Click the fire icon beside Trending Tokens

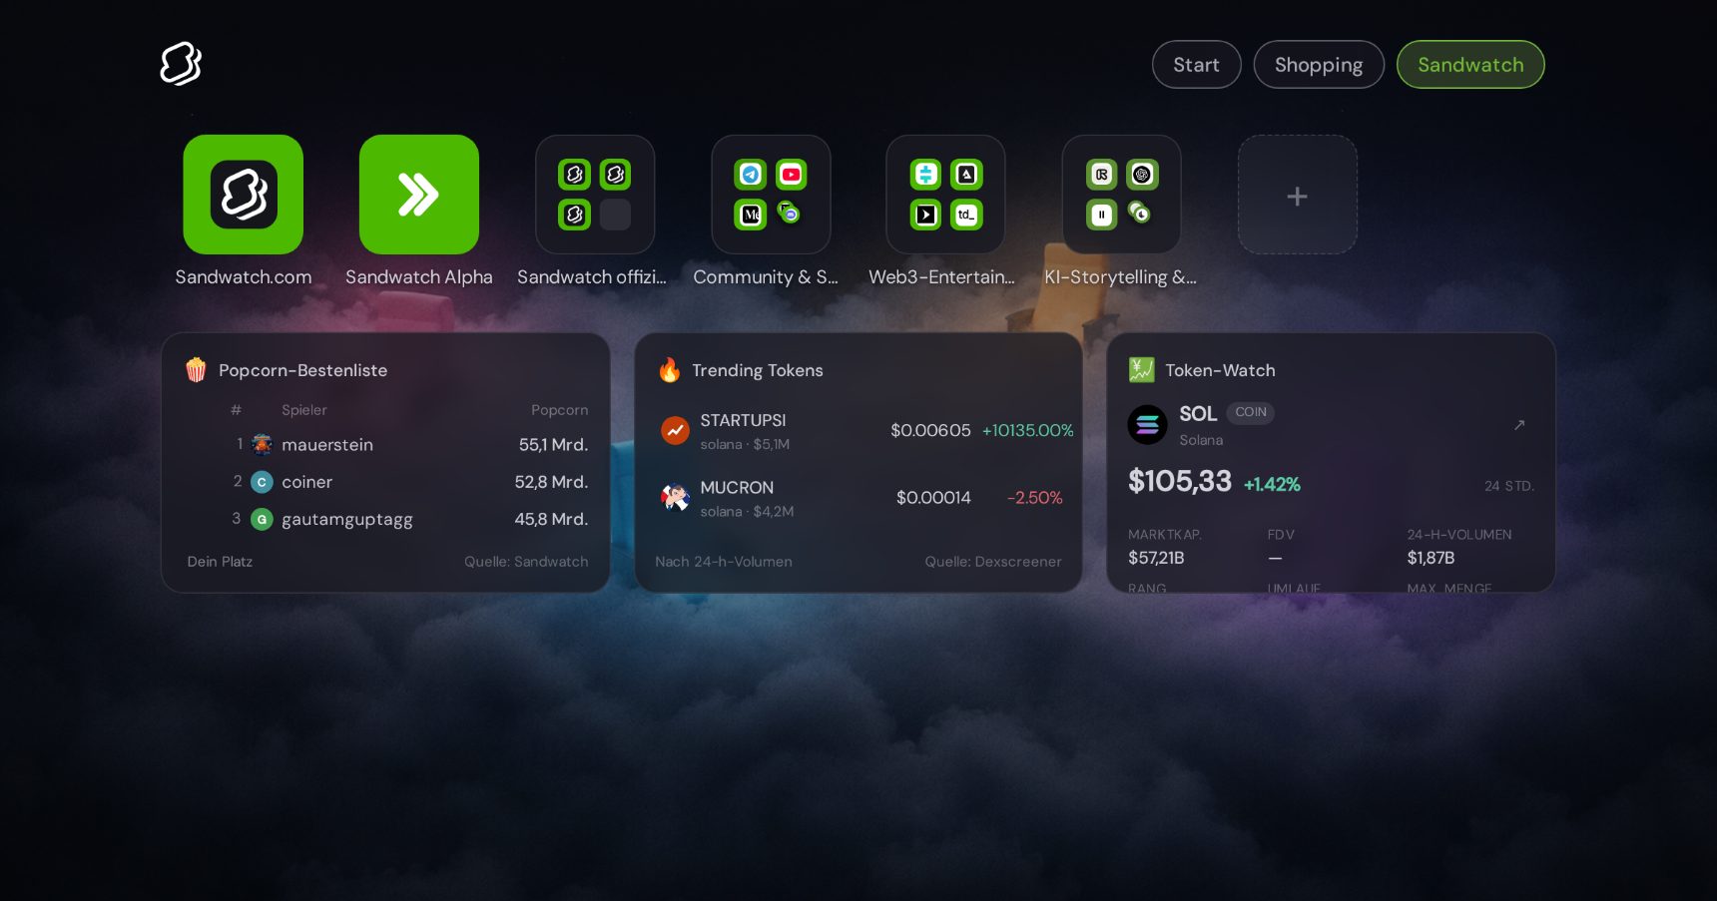pyautogui.click(x=669, y=370)
